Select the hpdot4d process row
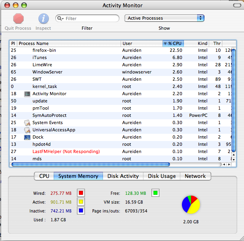Viewport: 244px width, 241px height. pos(121,144)
